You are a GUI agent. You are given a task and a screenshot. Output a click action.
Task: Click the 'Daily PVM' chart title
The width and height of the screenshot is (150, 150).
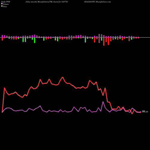point(6,2)
